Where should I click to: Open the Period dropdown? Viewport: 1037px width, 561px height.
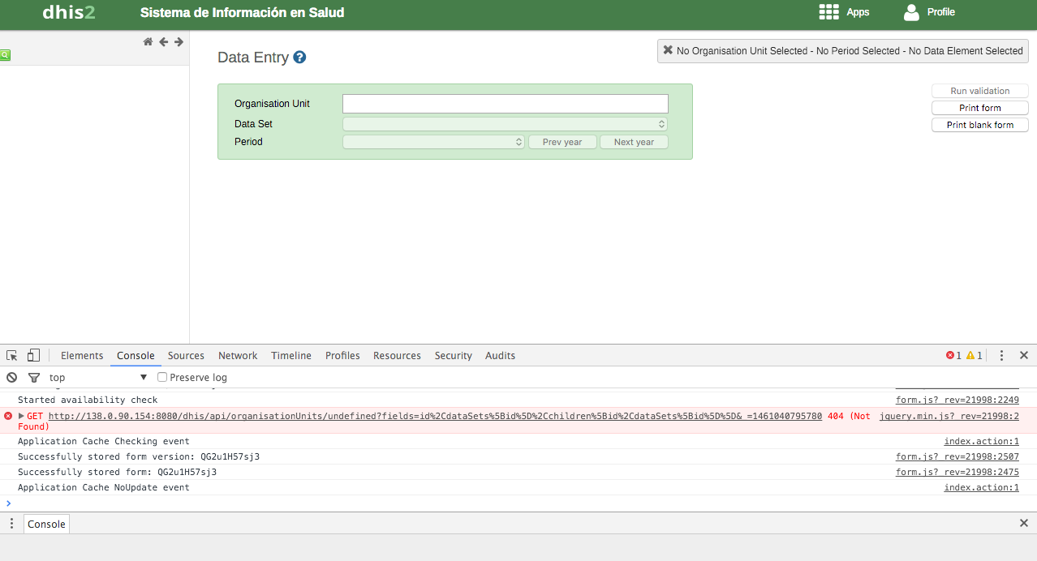433,142
